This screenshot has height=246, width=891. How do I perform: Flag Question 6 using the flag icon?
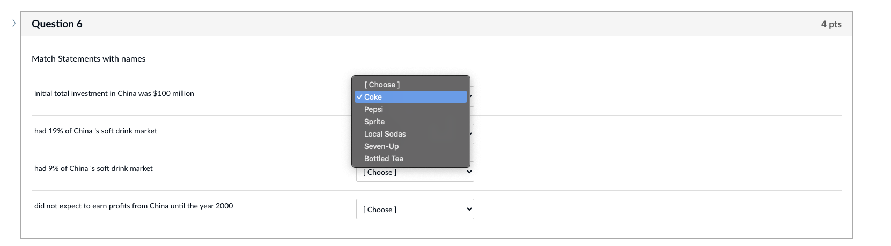point(10,23)
